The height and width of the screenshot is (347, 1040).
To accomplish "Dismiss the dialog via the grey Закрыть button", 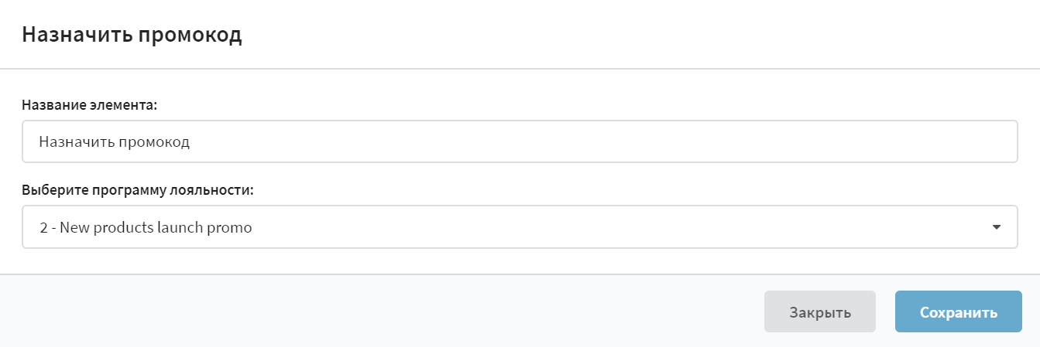I will tap(820, 311).
